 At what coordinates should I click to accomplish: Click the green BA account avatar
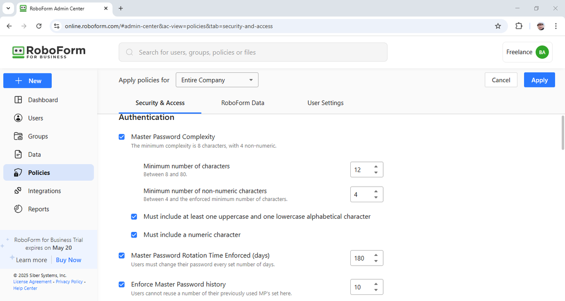542,52
